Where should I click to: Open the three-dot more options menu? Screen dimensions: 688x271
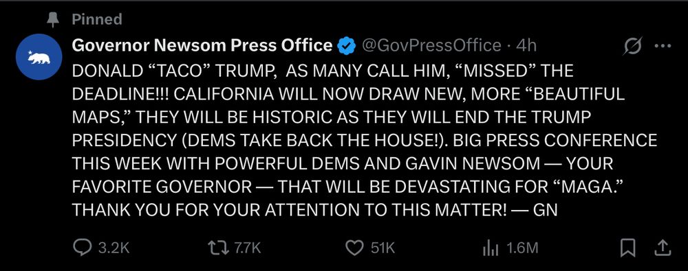663,45
